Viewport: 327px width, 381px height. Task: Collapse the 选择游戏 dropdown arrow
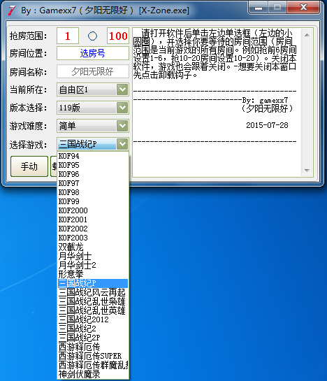122,144
